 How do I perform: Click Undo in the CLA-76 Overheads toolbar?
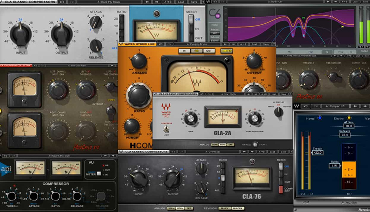173,152
